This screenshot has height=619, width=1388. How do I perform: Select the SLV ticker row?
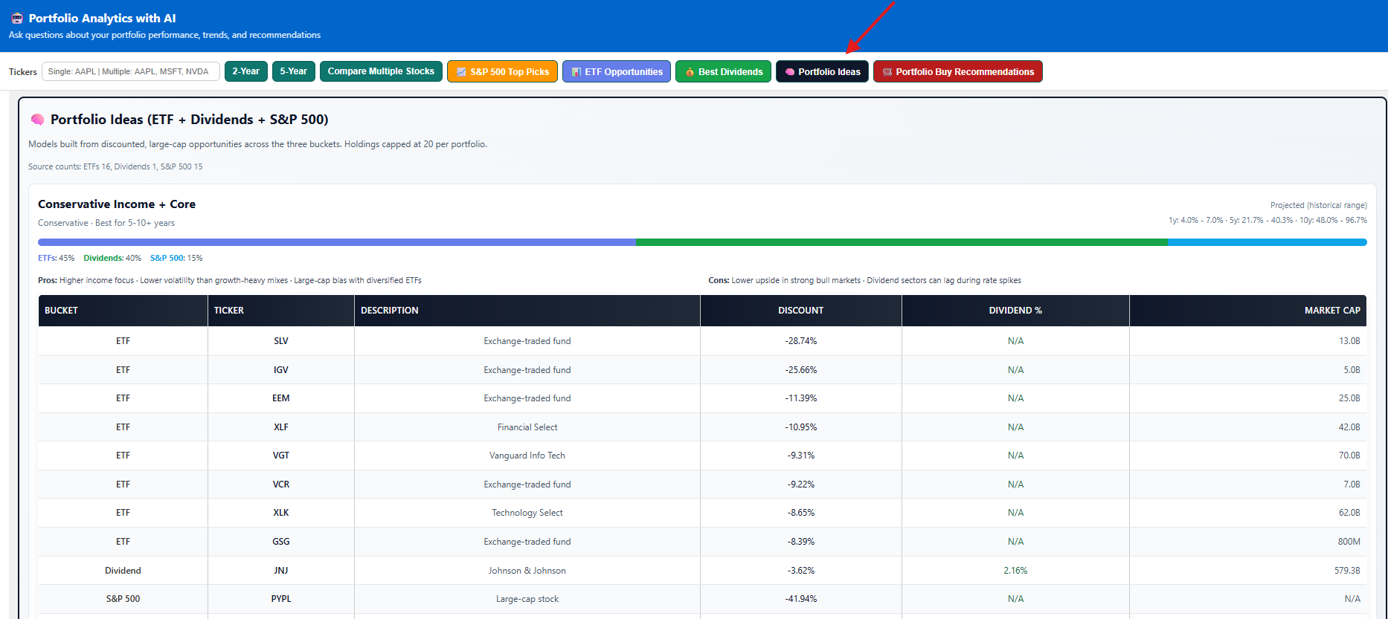(x=280, y=341)
